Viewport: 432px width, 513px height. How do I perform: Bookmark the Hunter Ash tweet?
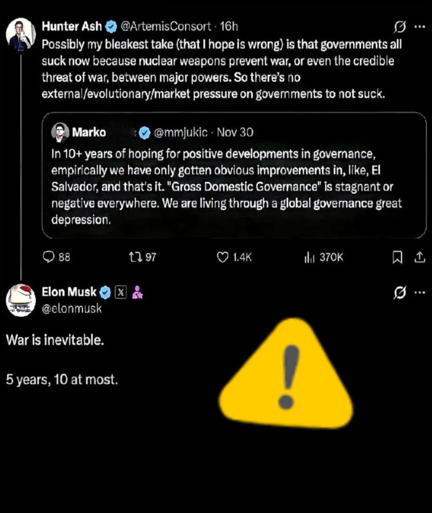click(x=397, y=258)
